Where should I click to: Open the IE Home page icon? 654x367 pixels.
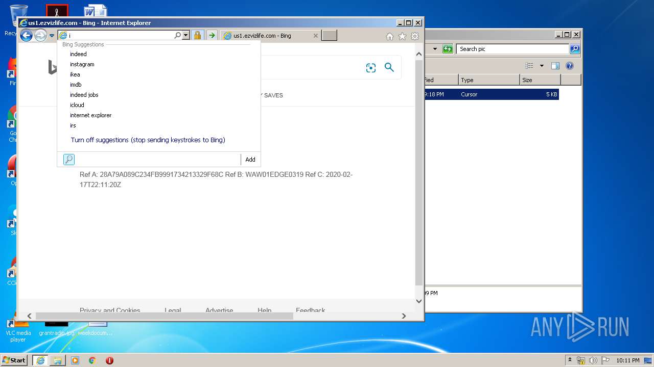pos(390,36)
